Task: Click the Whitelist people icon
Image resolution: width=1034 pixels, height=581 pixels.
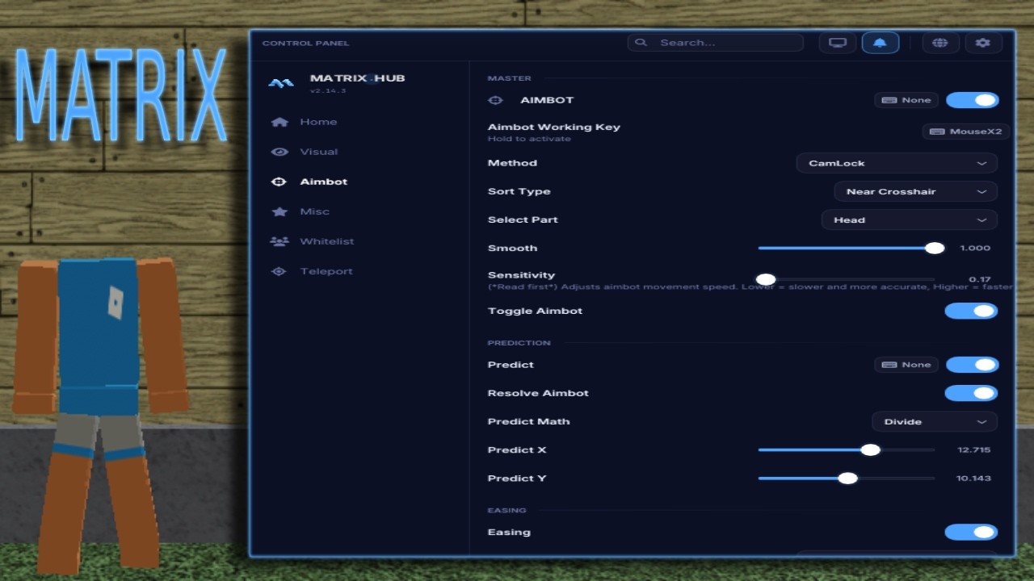Action: pos(280,241)
